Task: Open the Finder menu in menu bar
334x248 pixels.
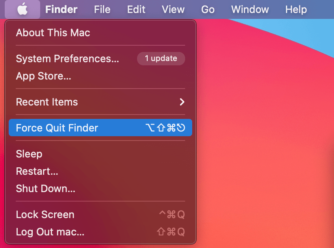Action: tap(61, 9)
